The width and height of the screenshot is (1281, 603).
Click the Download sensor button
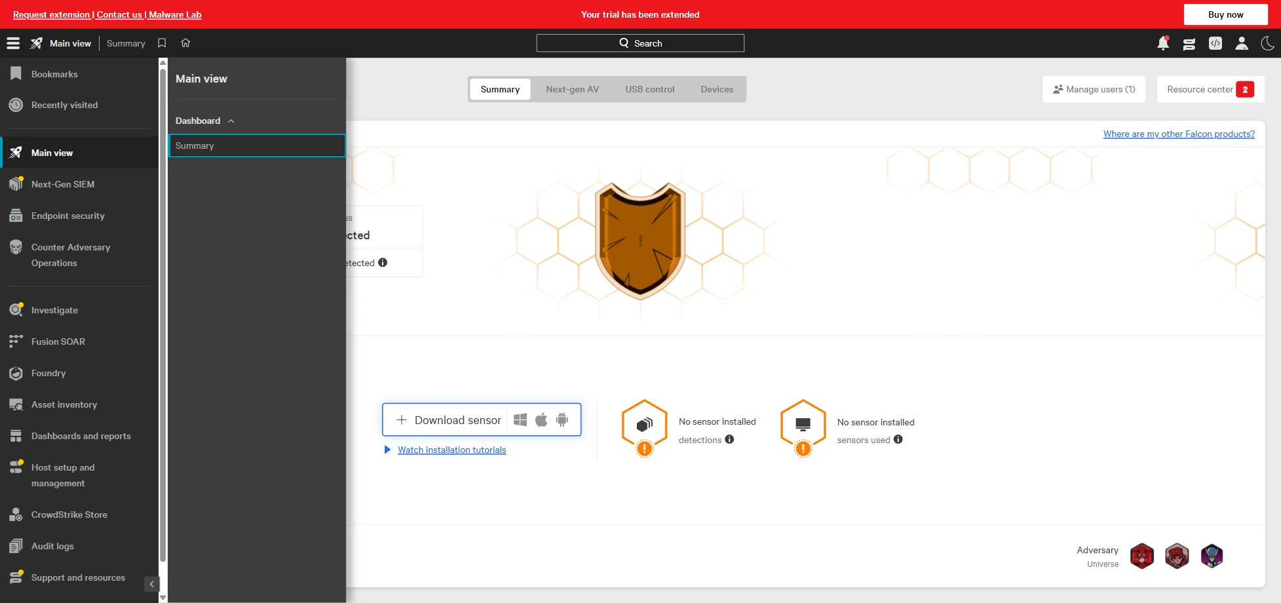482,419
